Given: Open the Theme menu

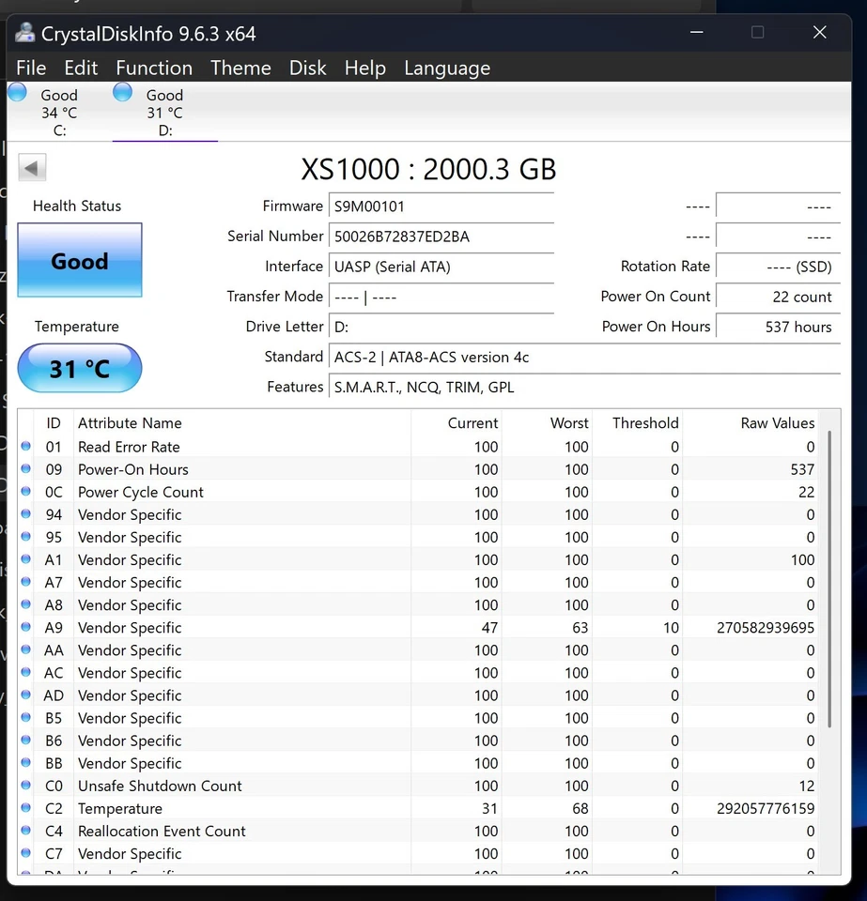Looking at the screenshot, I should tap(240, 68).
